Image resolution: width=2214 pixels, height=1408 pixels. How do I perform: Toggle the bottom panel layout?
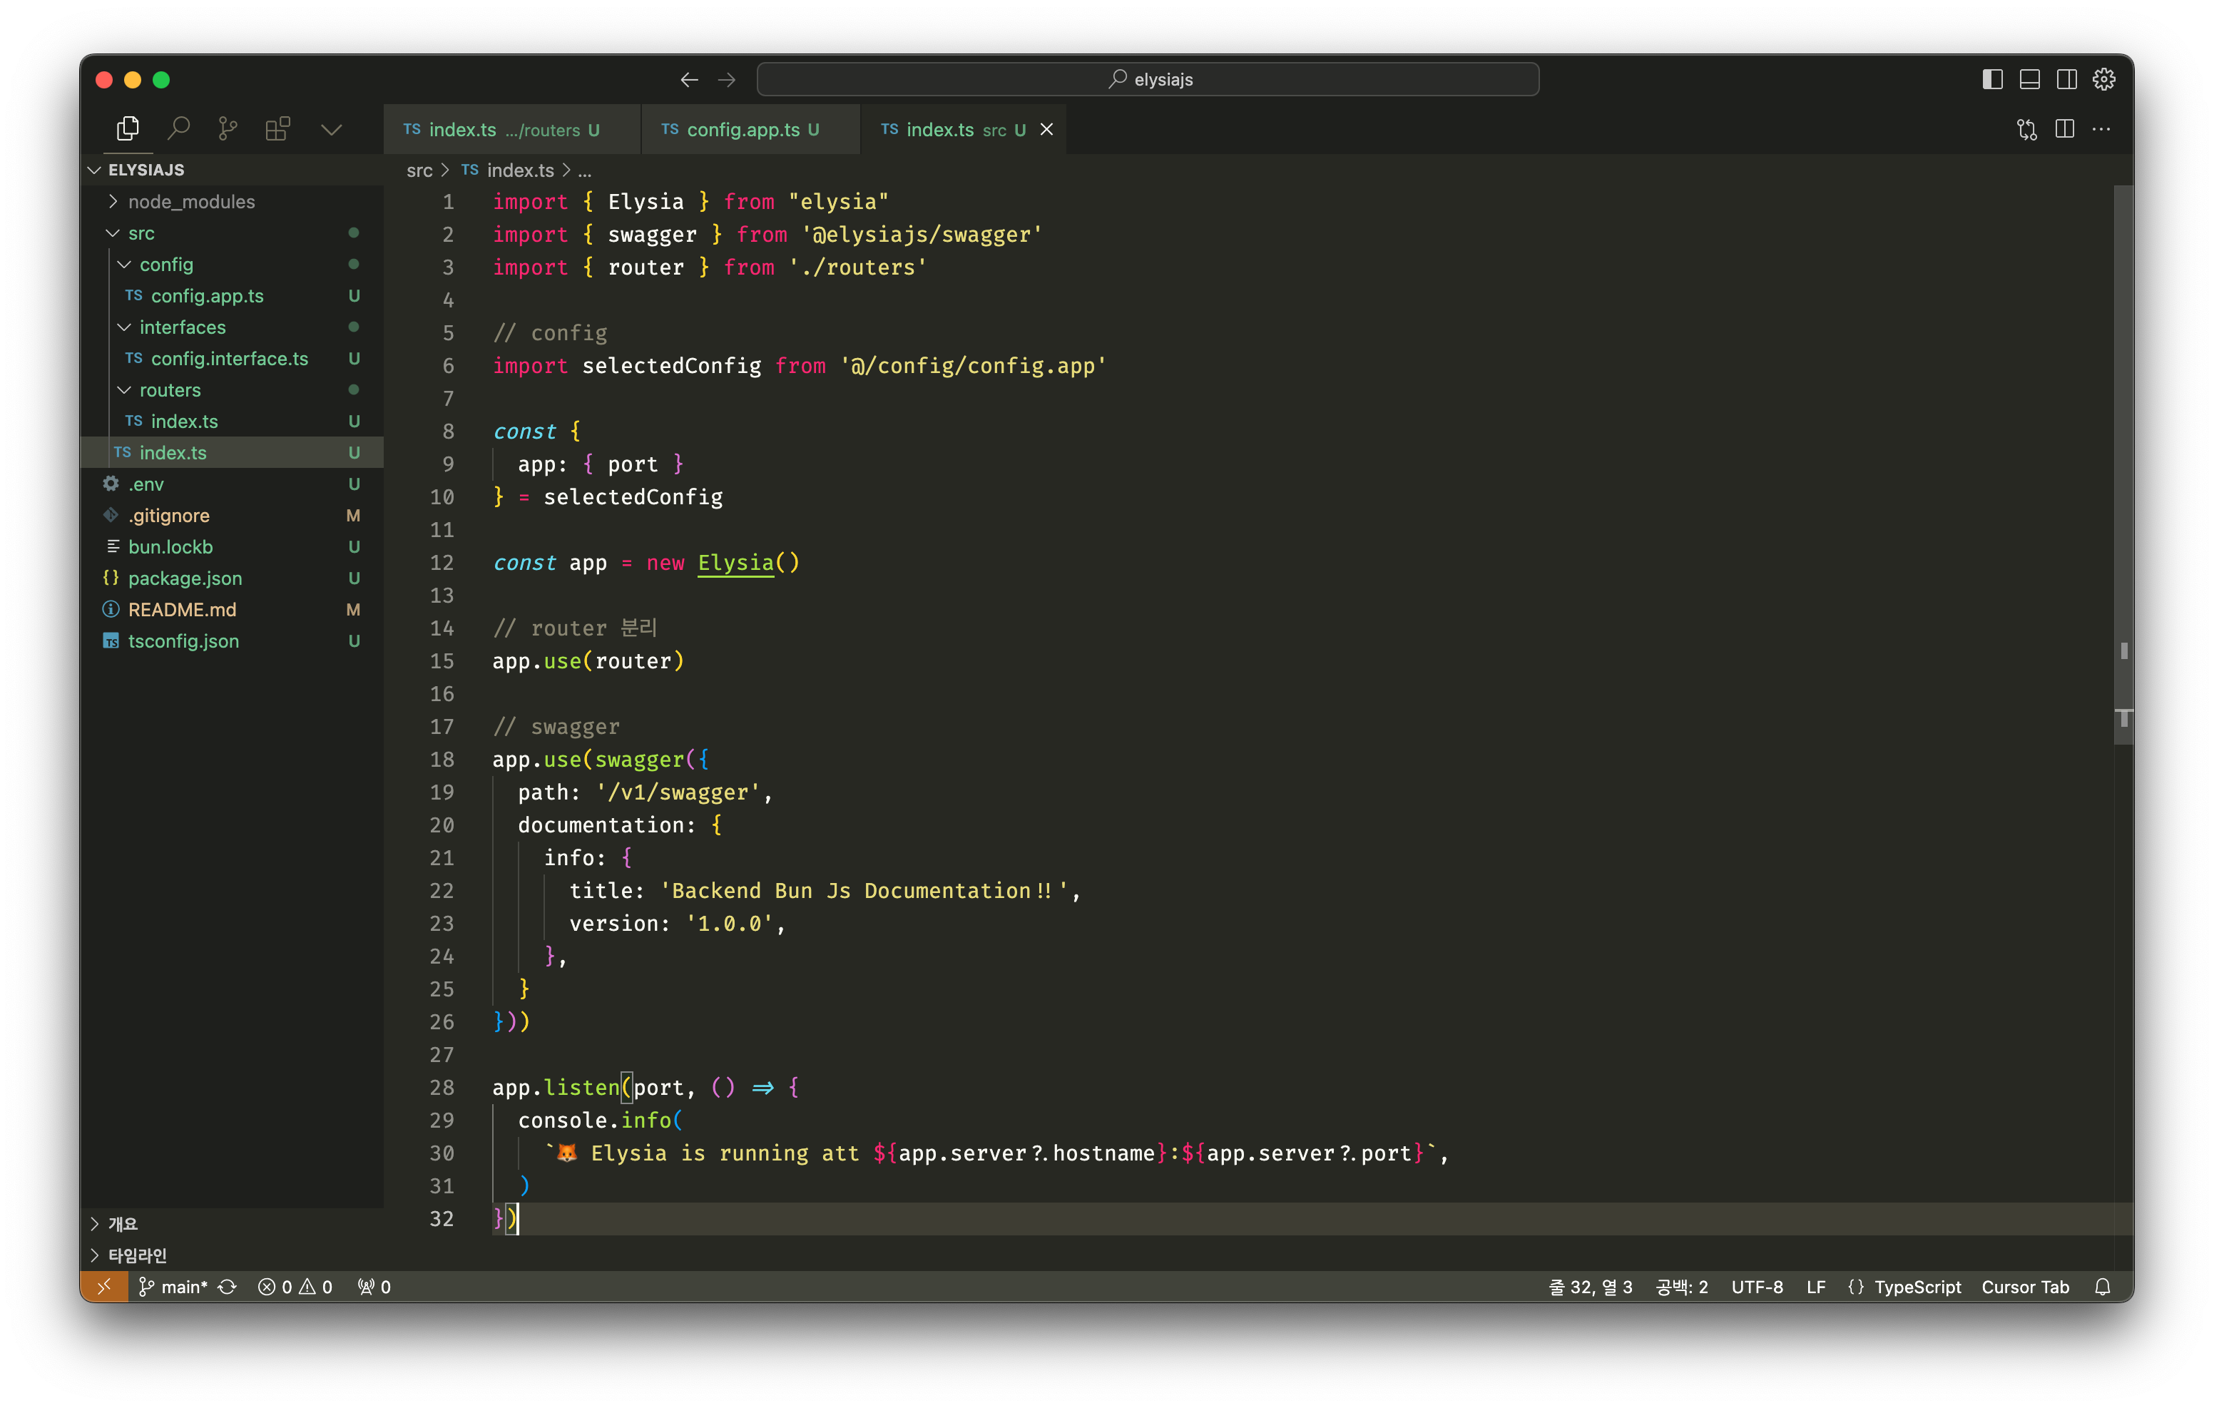[2029, 79]
